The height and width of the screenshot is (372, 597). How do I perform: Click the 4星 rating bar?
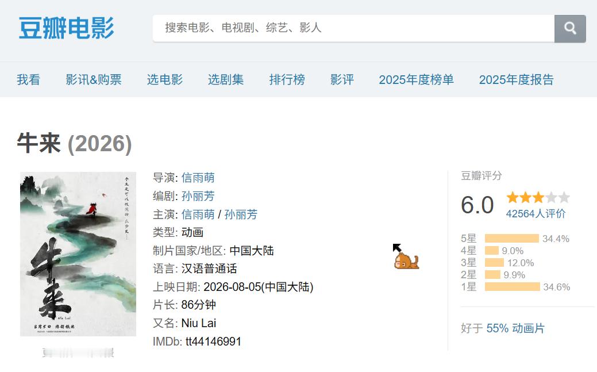[x=491, y=251]
